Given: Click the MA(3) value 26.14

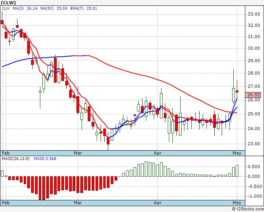Looking at the screenshot, I should point(32,9).
